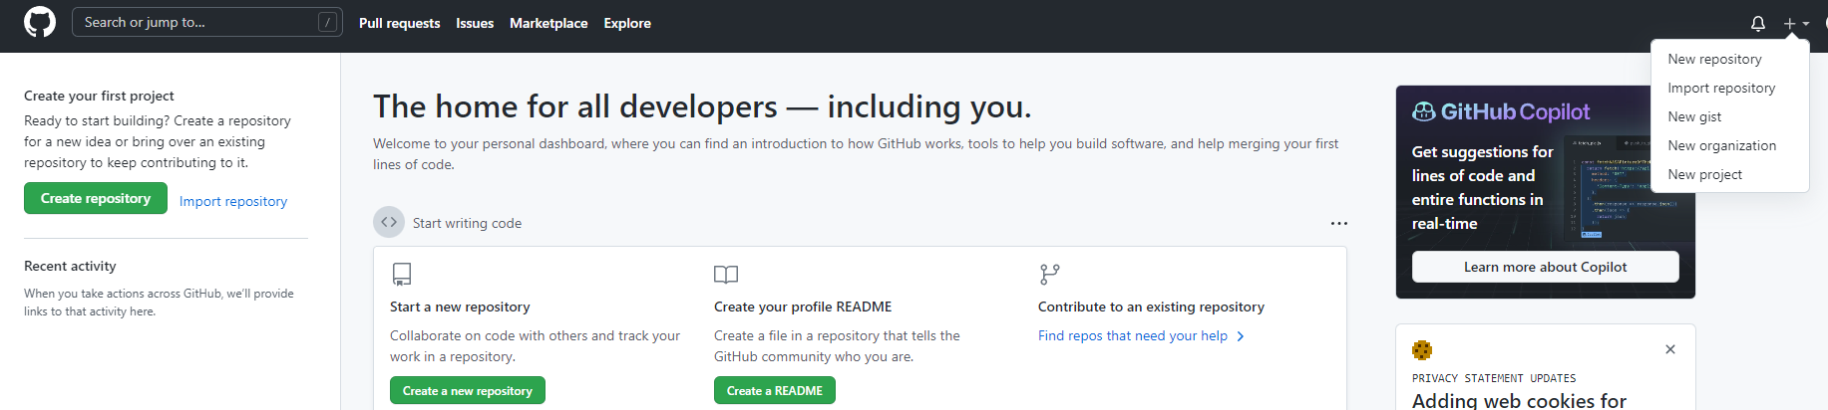Click the cookie icon on privacy card
Viewport: 1828px width, 410px height.
(1422, 349)
